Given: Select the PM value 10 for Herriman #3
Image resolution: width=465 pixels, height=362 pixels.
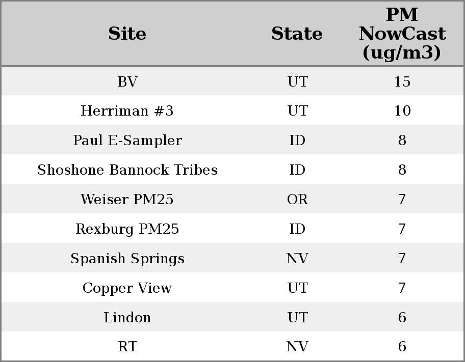Looking at the screenshot, I should pos(402,111).
